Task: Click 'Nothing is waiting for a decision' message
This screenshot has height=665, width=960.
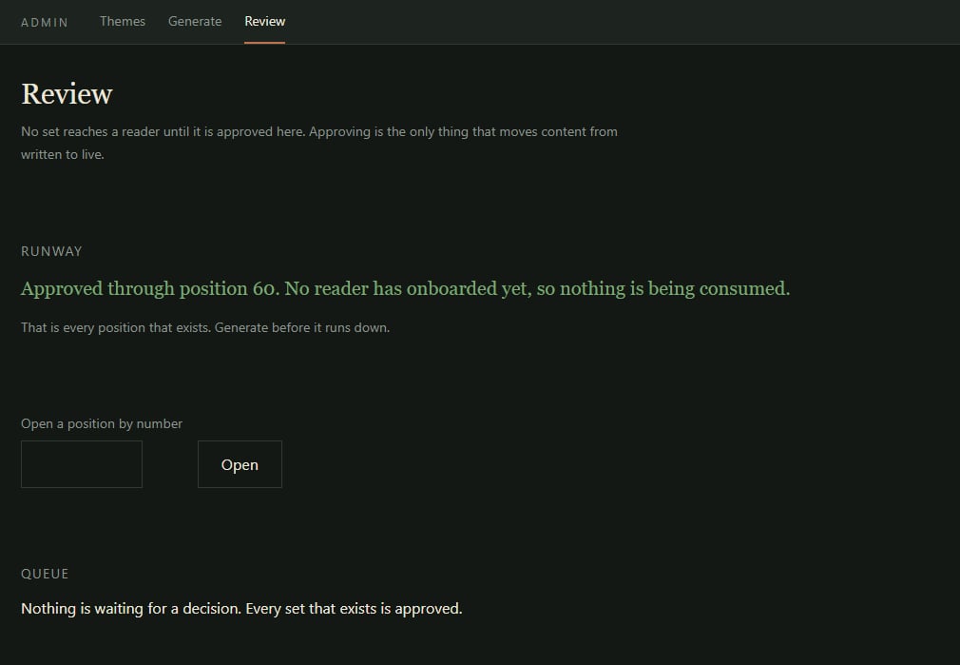Action: point(241,609)
